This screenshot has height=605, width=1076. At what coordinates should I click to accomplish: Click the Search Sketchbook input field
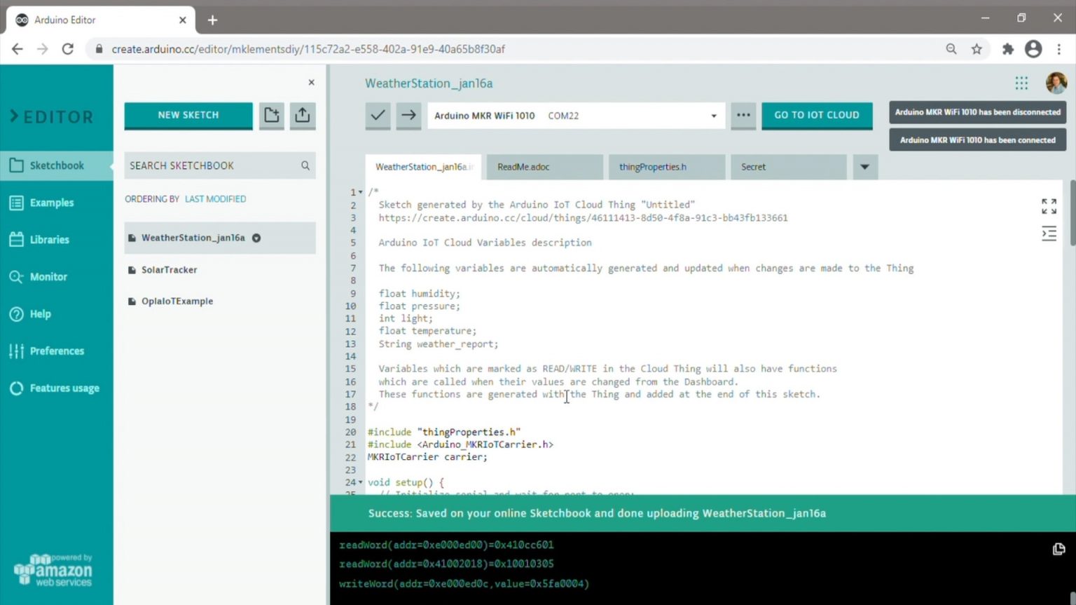click(x=210, y=165)
